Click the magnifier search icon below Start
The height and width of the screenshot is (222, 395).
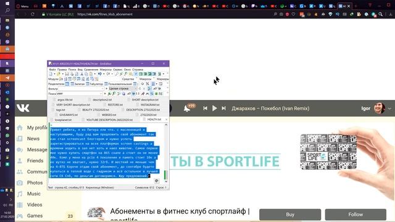click(x=7, y=10)
